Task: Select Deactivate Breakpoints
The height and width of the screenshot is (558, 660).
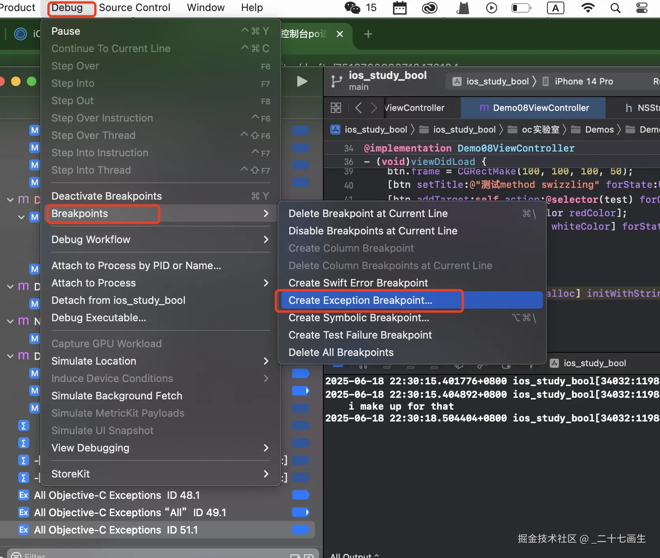Action: (160, 196)
